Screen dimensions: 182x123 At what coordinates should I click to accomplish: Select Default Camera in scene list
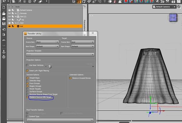pyautogui.click(x=45, y=10)
